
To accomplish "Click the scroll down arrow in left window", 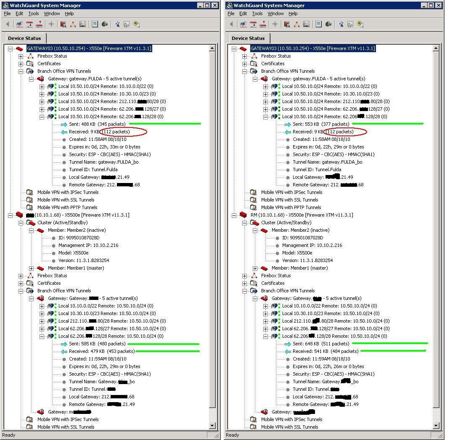I will point(212,426).
